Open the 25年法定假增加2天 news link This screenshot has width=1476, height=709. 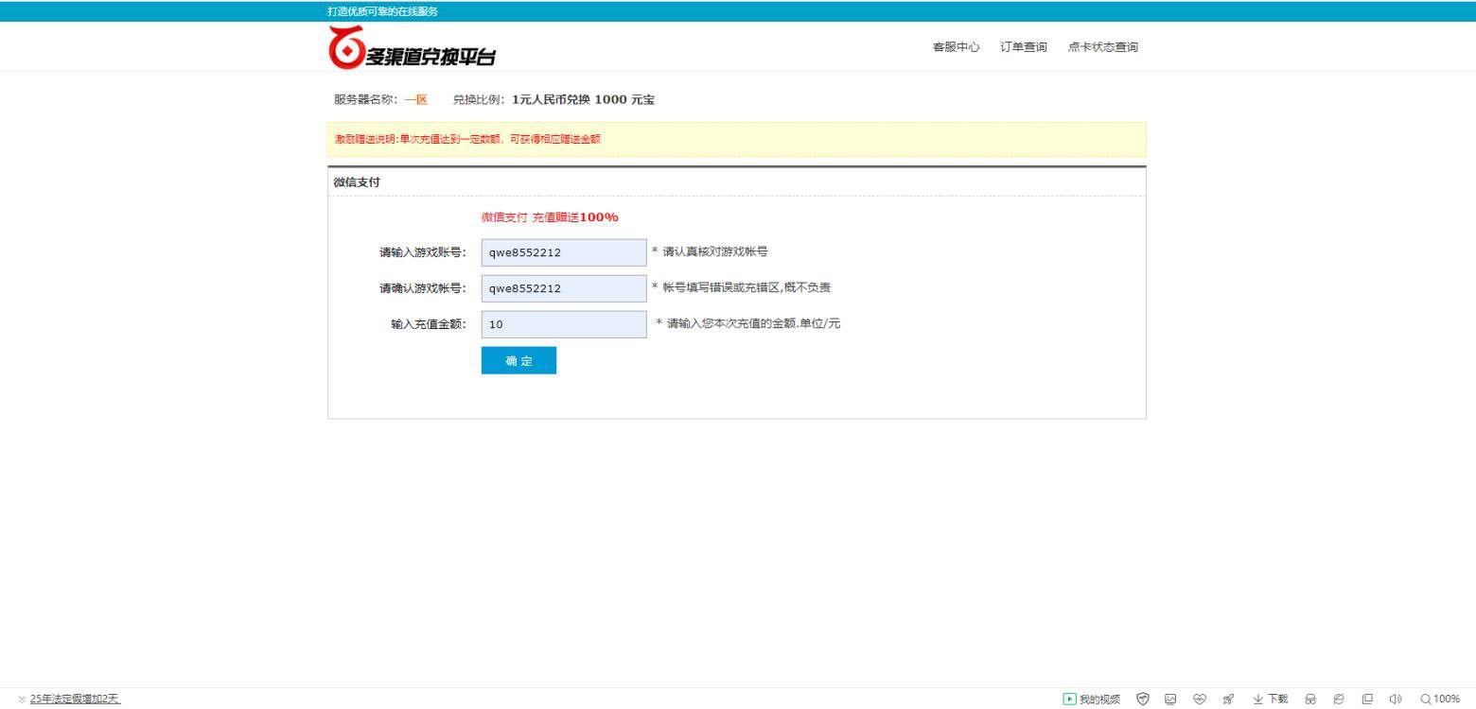coord(75,700)
